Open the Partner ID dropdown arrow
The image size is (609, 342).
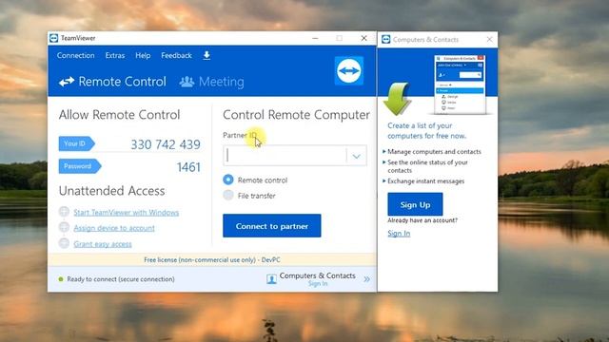[x=357, y=156]
